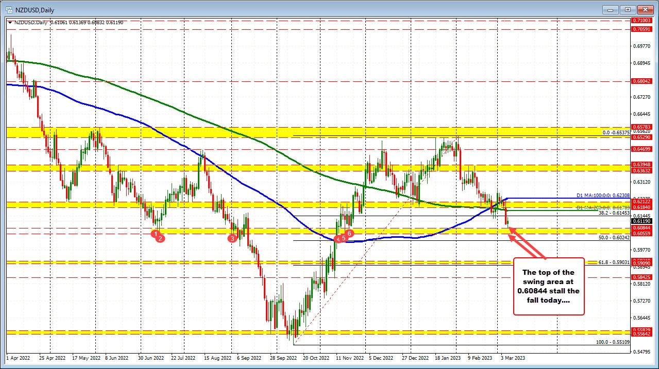Maximize the NZDUSD,Daily chart window

coord(628,9)
